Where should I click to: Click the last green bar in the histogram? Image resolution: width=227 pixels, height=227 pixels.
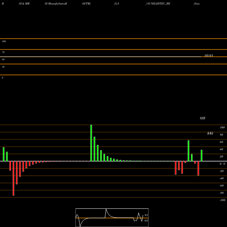pos(202,156)
